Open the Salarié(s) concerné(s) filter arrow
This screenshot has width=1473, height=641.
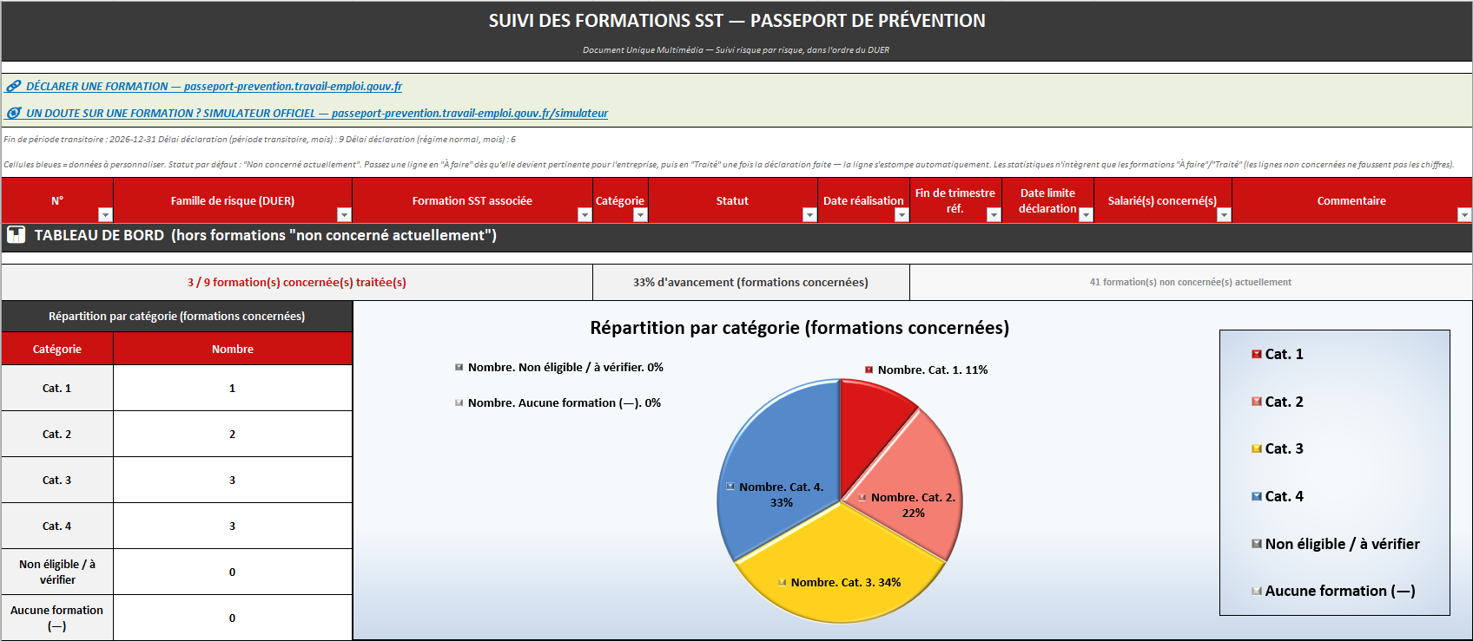1224,215
